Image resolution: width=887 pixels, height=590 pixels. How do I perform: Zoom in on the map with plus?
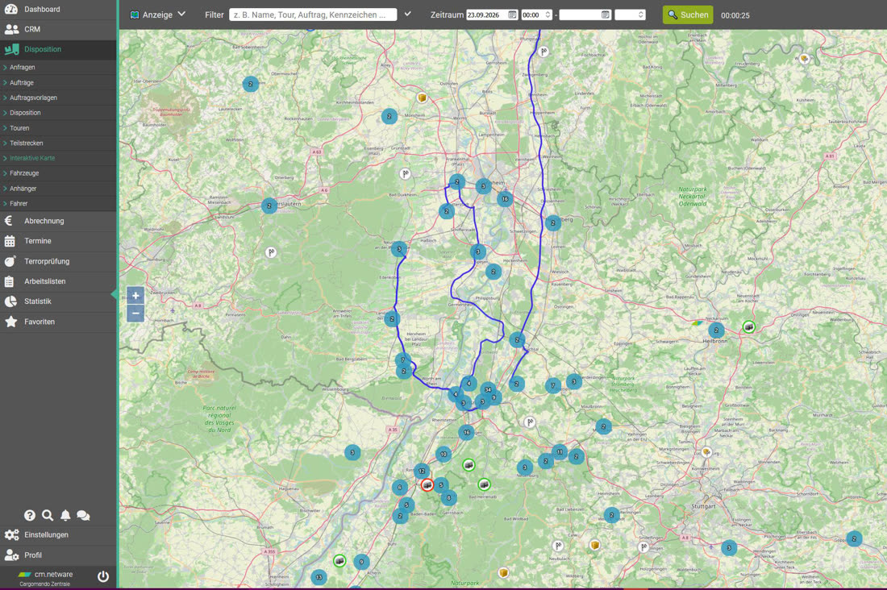(135, 295)
